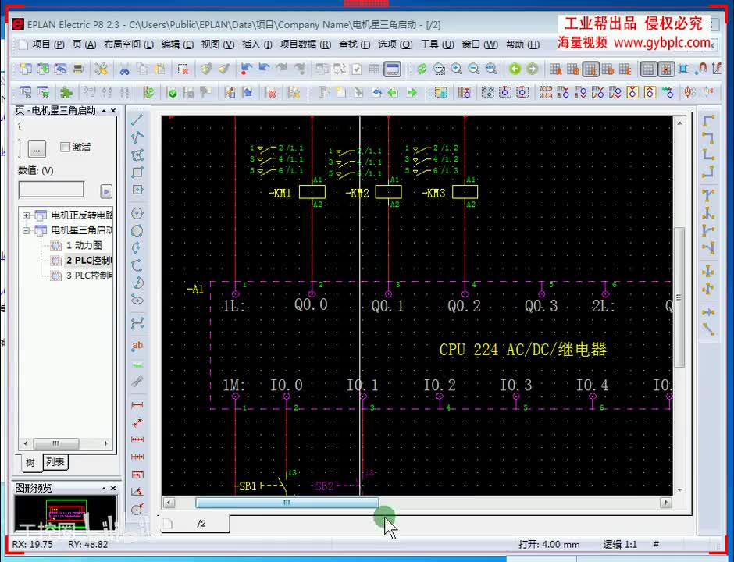Toggle the grid display button
The width and height of the screenshot is (734, 562).
648,69
